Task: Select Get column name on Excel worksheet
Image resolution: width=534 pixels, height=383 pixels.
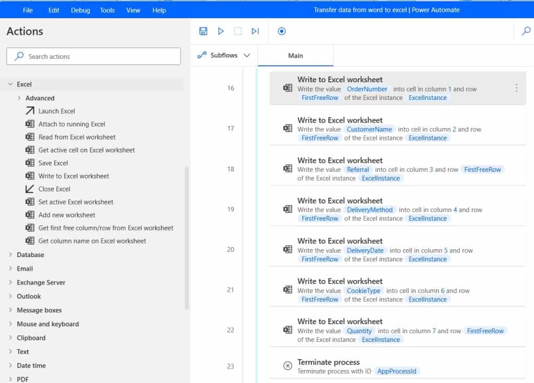Action: click(92, 240)
